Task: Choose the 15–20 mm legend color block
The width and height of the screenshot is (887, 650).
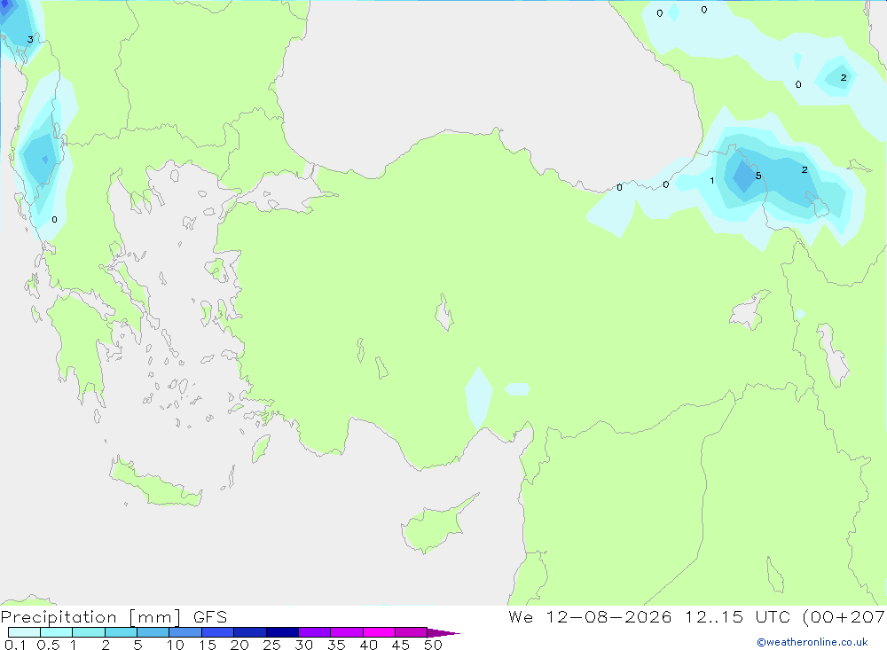Action: pyautogui.click(x=218, y=632)
